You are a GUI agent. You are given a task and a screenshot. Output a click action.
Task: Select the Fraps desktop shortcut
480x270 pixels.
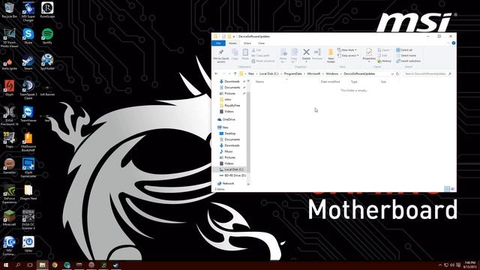point(9,140)
